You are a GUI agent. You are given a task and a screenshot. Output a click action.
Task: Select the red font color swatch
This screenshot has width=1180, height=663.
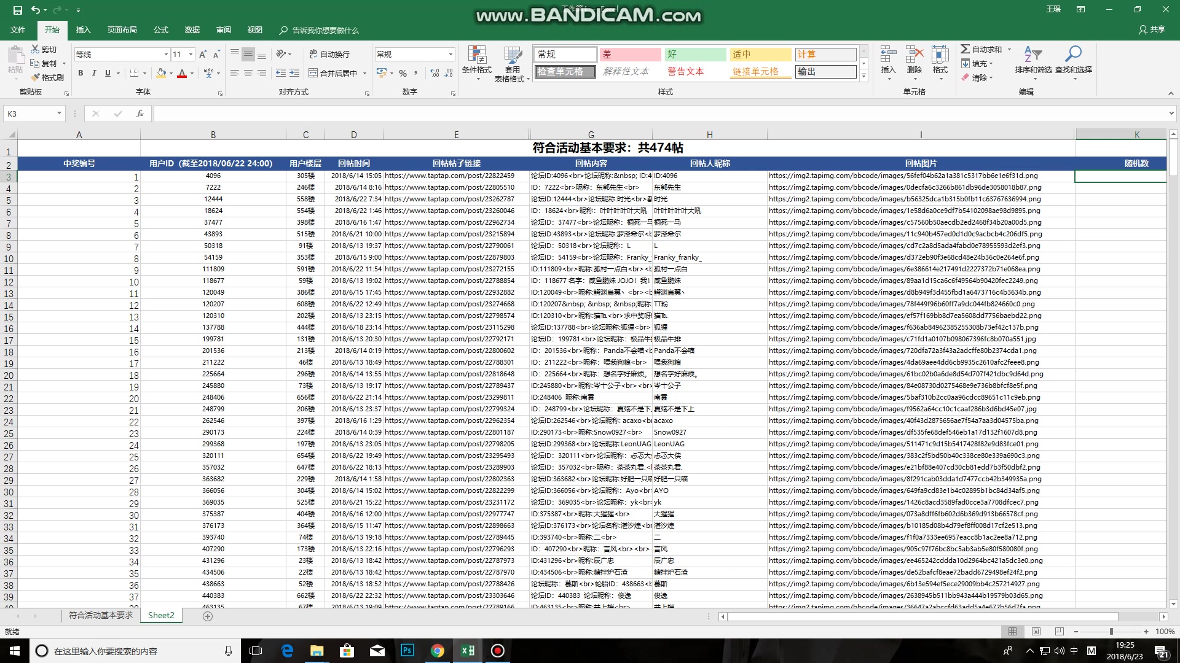(x=182, y=73)
